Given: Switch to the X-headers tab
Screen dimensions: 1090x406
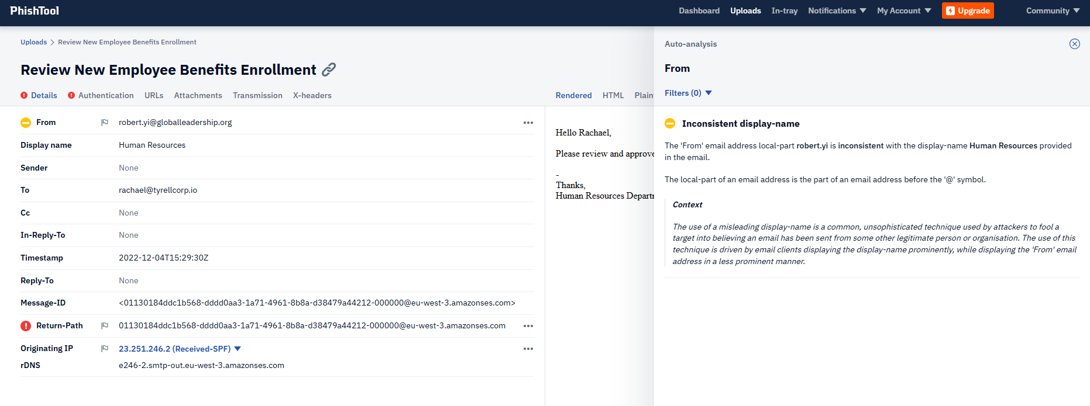Looking at the screenshot, I should click(x=312, y=95).
